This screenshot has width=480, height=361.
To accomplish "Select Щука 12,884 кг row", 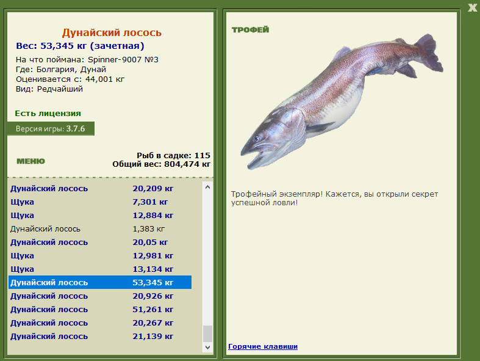I will (x=100, y=215).
